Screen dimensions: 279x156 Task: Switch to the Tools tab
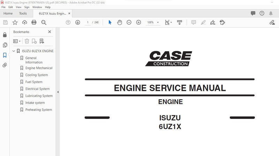pos(23,14)
